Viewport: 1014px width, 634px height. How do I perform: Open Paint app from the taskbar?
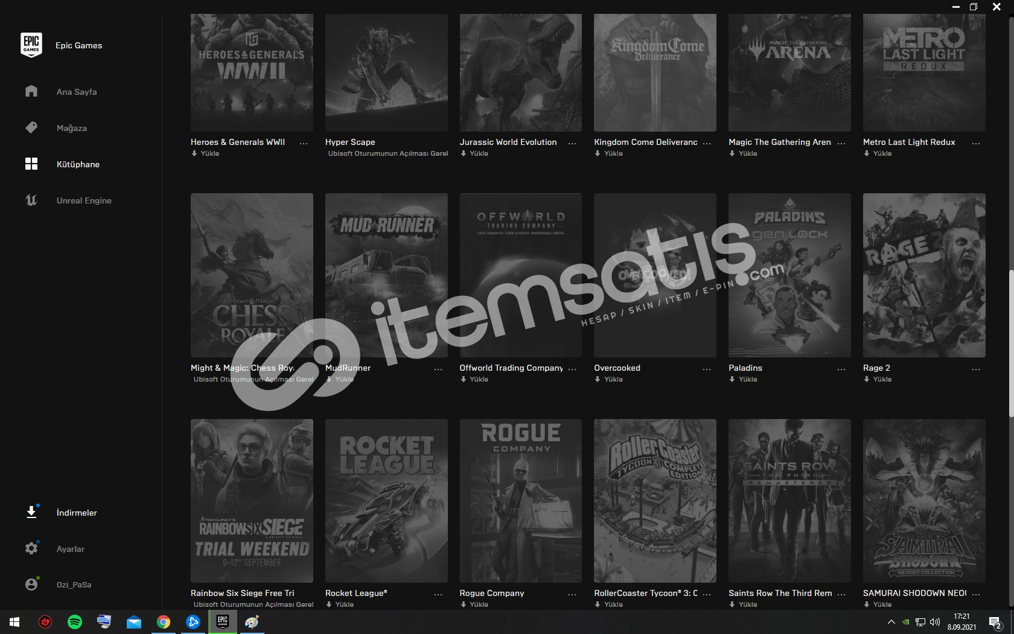pyautogui.click(x=252, y=622)
